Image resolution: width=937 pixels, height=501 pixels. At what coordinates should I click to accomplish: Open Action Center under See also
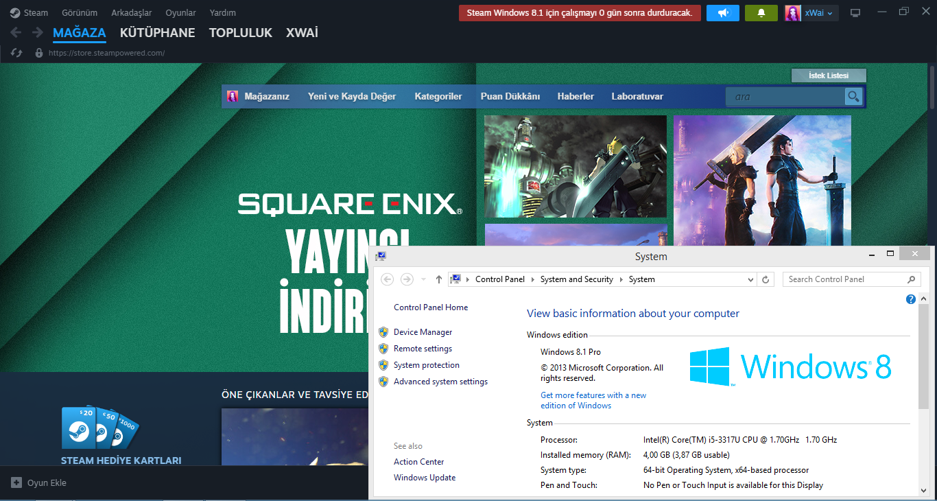coord(419,462)
